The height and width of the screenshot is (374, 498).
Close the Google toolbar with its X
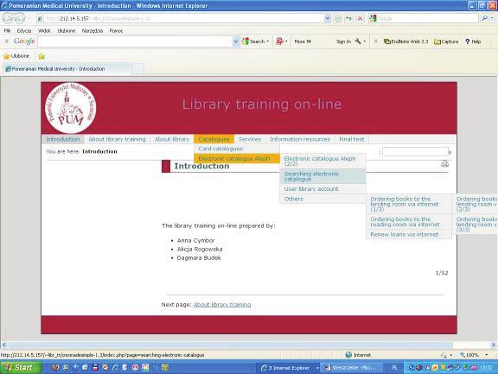(x=6, y=41)
